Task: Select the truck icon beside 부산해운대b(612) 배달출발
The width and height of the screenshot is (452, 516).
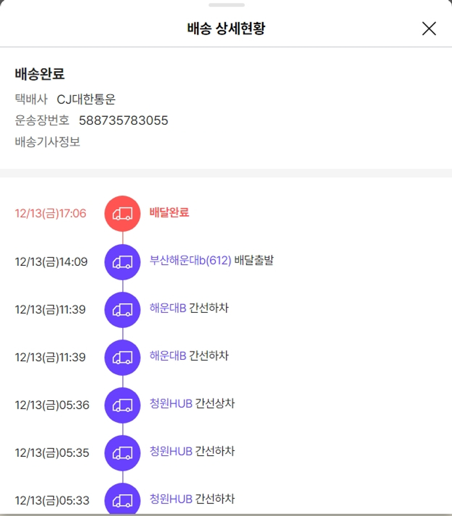Action: coord(122,262)
